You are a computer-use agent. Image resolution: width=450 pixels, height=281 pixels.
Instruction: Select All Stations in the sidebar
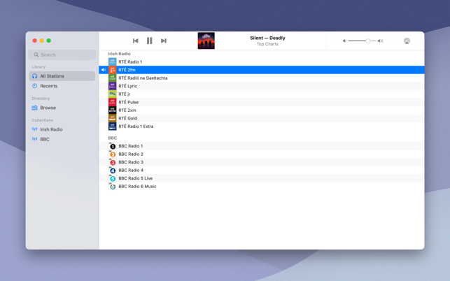click(x=62, y=76)
